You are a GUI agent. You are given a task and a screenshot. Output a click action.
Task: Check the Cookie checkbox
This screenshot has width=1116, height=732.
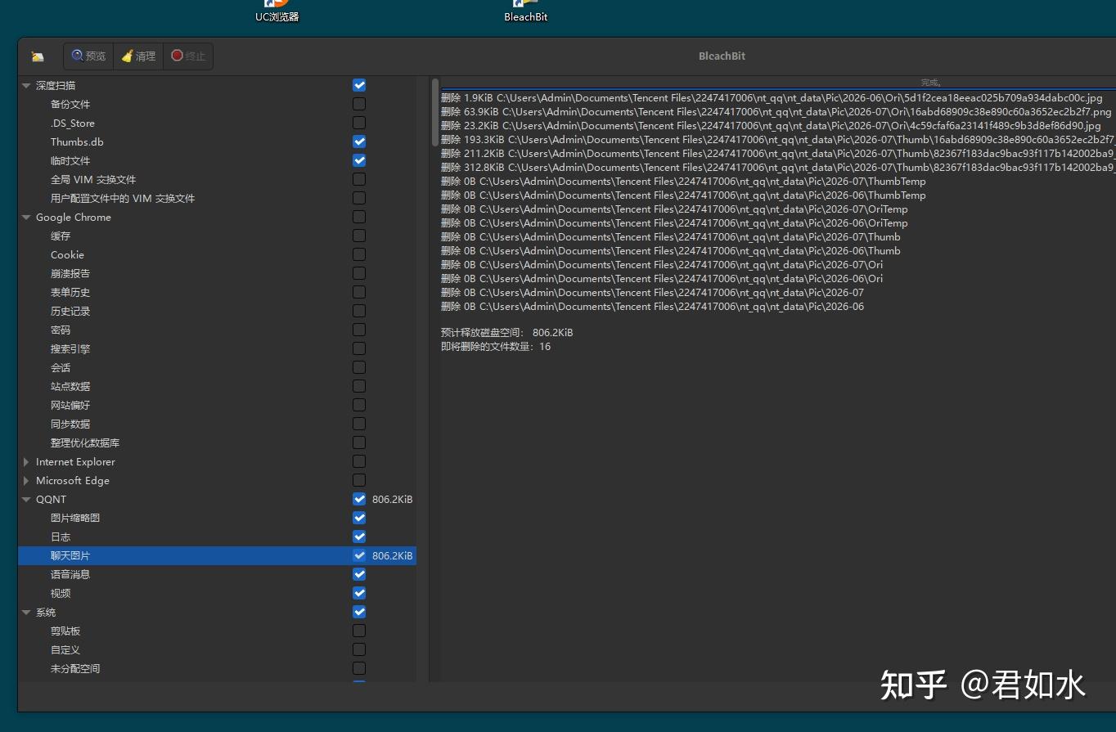[359, 254]
